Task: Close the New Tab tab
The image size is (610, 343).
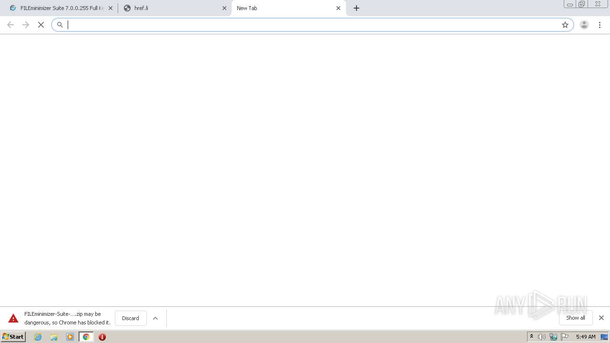Action: [x=338, y=8]
